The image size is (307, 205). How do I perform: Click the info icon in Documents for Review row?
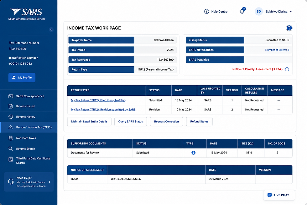(x=194, y=153)
